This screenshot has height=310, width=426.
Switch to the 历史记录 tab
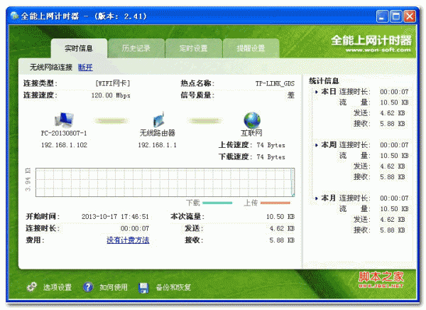pyautogui.click(x=136, y=48)
